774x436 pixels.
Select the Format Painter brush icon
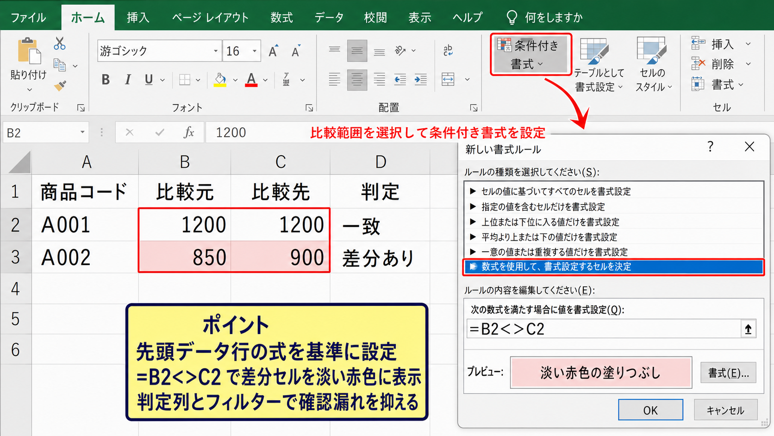[60, 86]
